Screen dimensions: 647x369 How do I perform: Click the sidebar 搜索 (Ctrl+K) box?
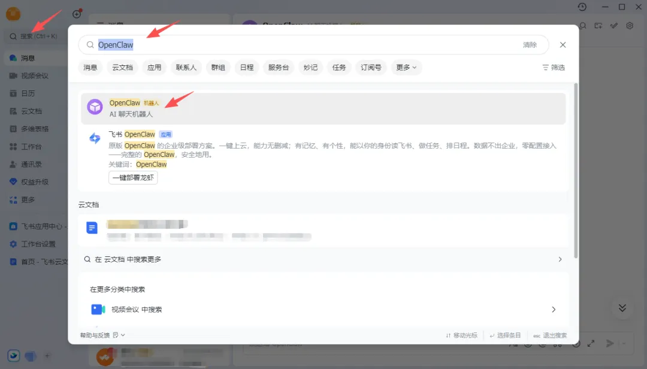coord(35,37)
